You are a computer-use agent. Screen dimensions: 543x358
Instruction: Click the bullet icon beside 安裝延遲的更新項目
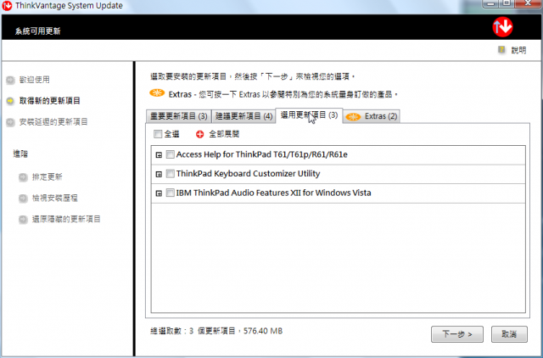click(10, 122)
